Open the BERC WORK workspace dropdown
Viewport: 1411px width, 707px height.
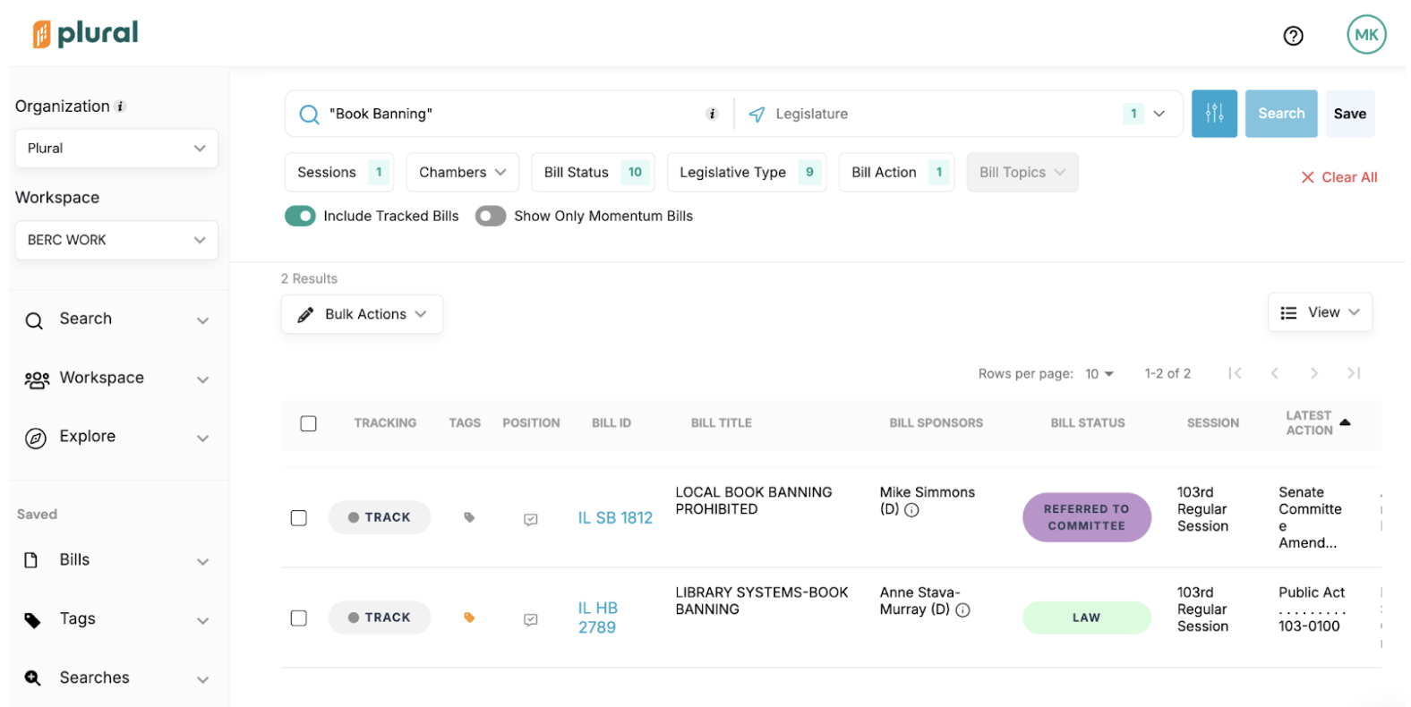click(116, 240)
